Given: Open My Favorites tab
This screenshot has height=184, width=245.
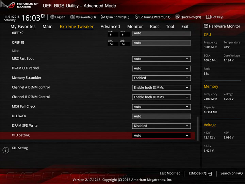Looking at the screenshot, I should (23, 27).
